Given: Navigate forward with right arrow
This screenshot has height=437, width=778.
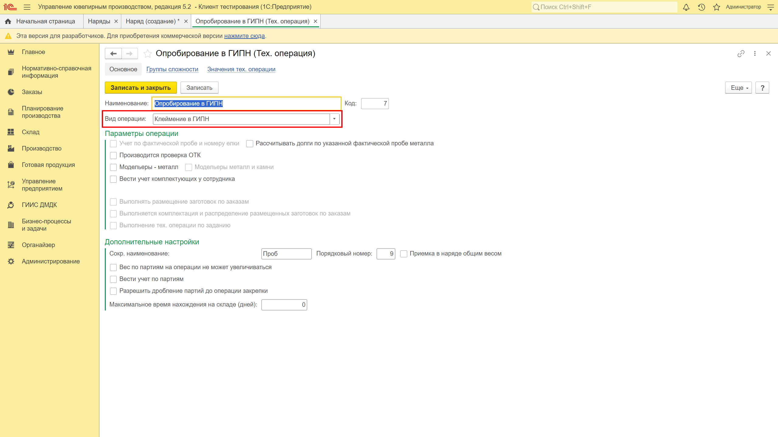Looking at the screenshot, I should [x=130, y=54].
